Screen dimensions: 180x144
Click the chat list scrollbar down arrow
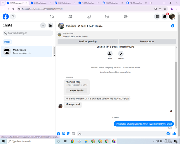click(x=54, y=56)
